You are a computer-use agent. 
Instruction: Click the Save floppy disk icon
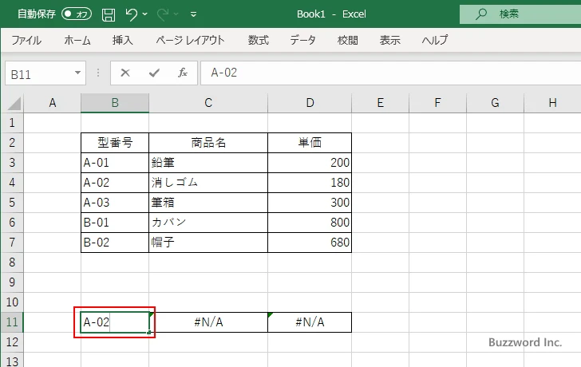pos(109,14)
